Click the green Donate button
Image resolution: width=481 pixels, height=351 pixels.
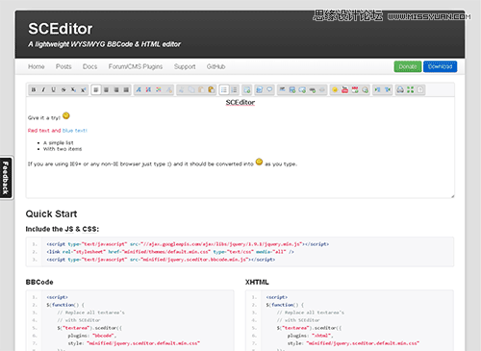point(408,66)
